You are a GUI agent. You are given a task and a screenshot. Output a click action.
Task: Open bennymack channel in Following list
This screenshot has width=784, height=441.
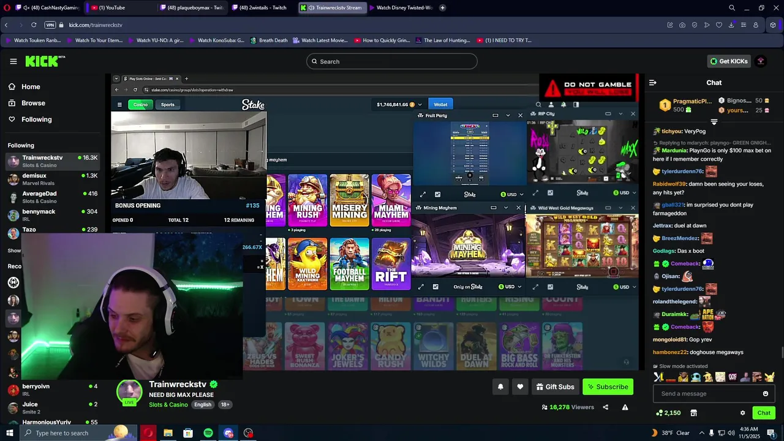click(x=53, y=215)
